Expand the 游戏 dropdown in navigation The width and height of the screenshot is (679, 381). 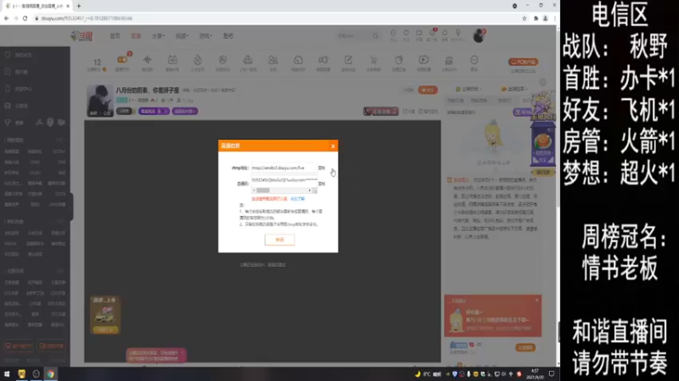tap(205, 36)
